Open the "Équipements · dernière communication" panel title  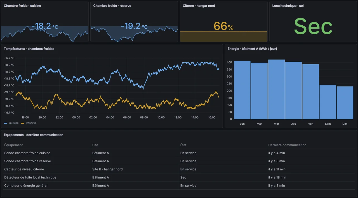pyautogui.click(x=34, y=135)
